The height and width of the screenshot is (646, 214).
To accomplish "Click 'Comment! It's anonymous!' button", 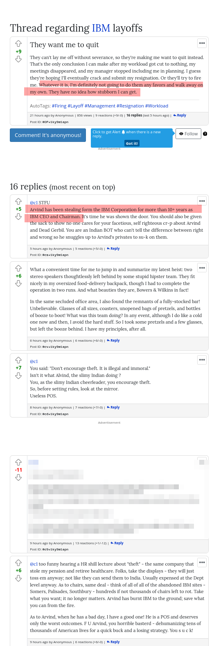I will point(48,135).
